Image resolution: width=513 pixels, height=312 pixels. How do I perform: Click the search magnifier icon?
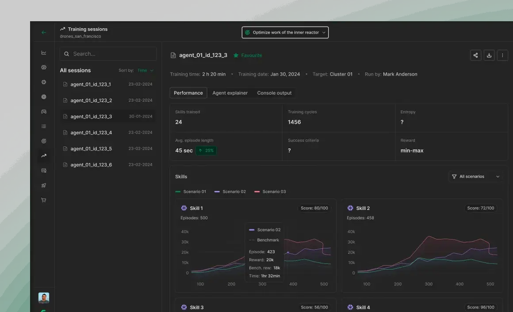click(x=66, y=54)
